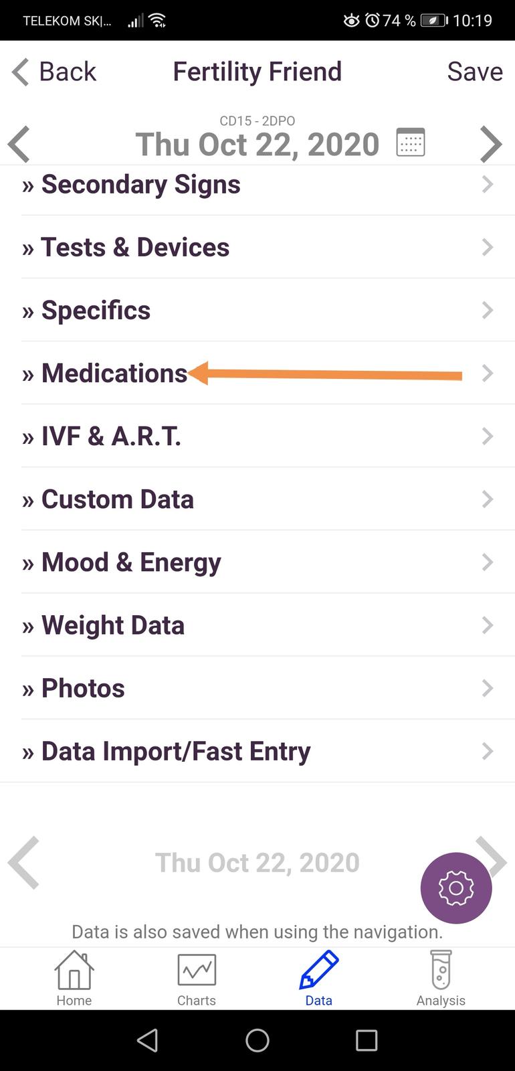Open the Mood & Energy section
Screen dimensions: 515x1071
257,562
